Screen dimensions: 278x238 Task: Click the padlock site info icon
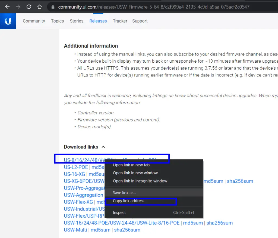53,7
